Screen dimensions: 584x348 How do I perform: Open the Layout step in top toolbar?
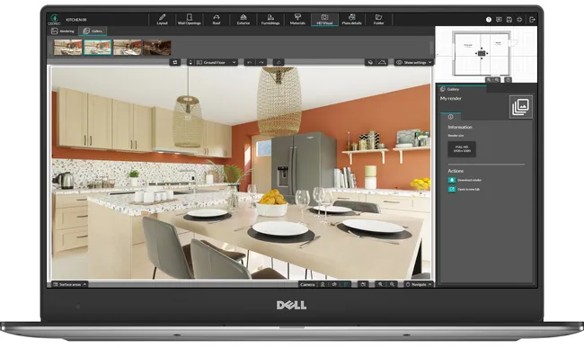162,20
